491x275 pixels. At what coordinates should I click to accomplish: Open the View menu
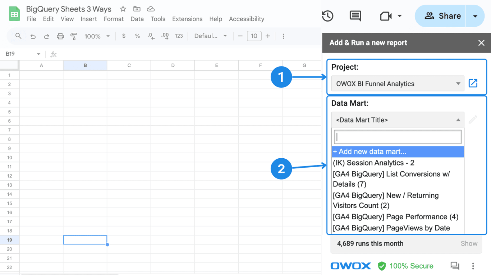[67, 19]
